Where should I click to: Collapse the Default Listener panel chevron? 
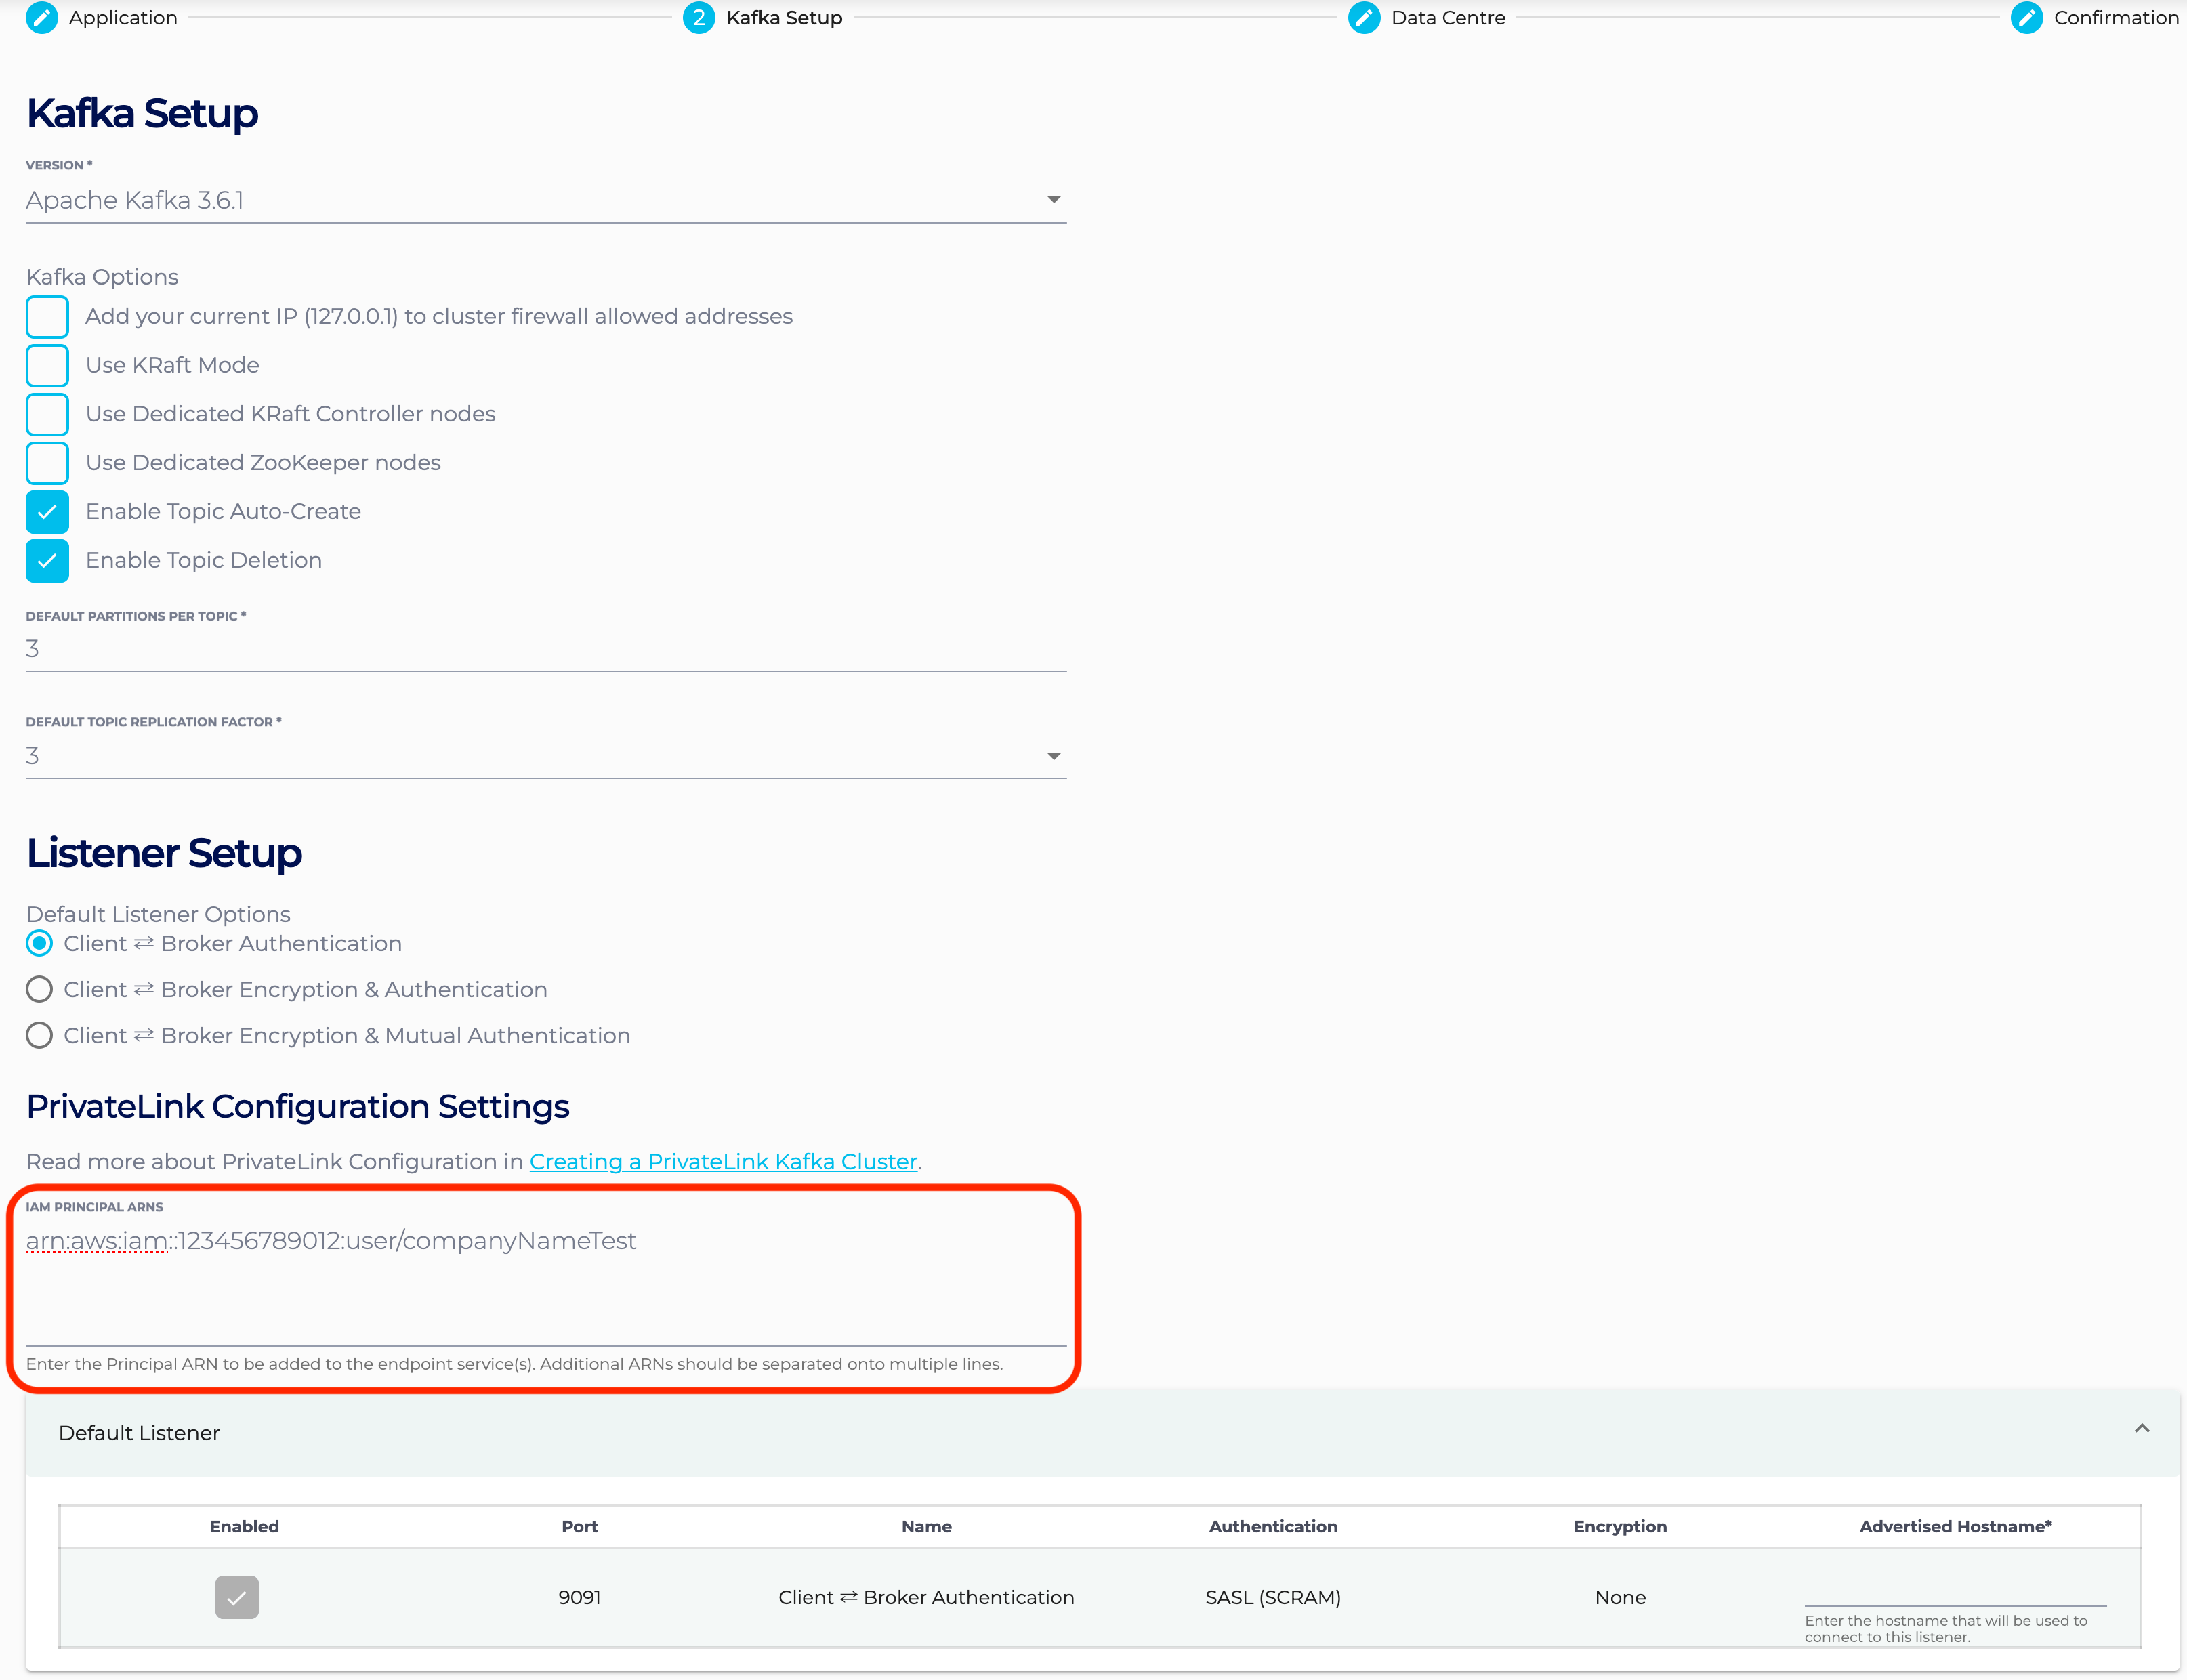point(2141,1429)
